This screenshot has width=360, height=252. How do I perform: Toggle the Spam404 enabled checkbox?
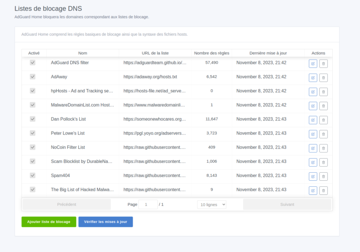(x=33, y=175)
